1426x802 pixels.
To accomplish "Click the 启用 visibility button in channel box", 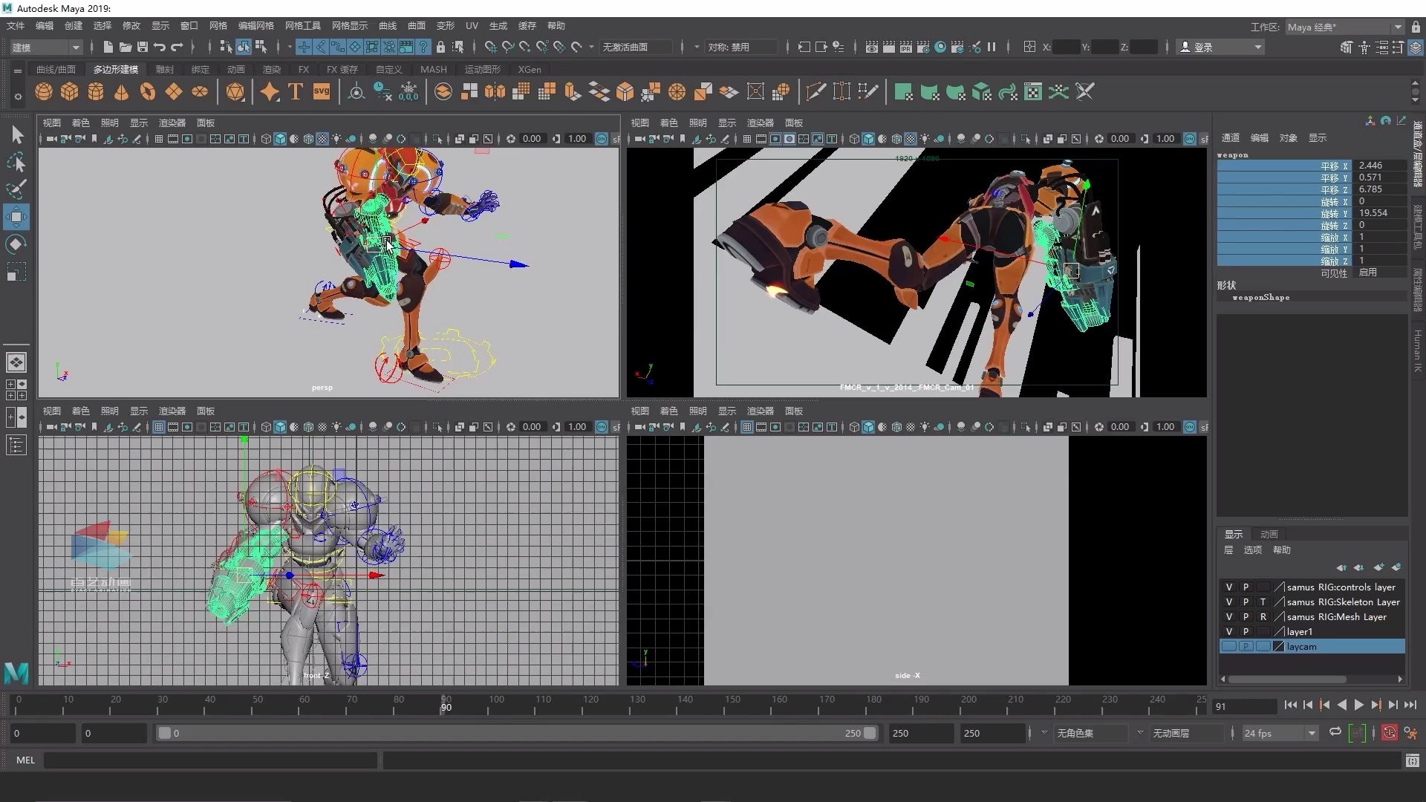I will tap(1369, 273).
